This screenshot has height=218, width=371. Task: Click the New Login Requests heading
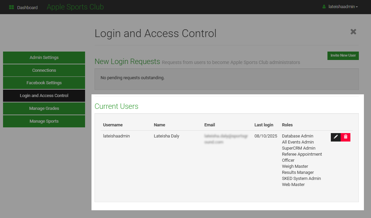tap(127, 62)
